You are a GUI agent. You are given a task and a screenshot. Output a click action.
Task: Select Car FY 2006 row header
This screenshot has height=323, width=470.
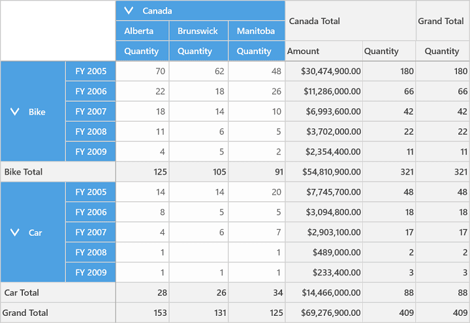91,212
